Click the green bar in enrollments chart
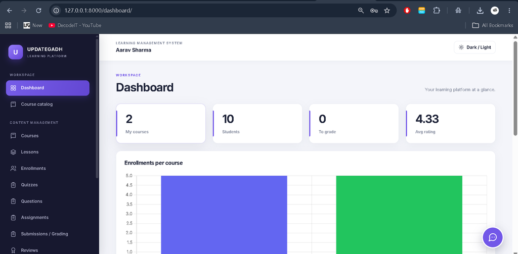 click(x=399, y=215)
